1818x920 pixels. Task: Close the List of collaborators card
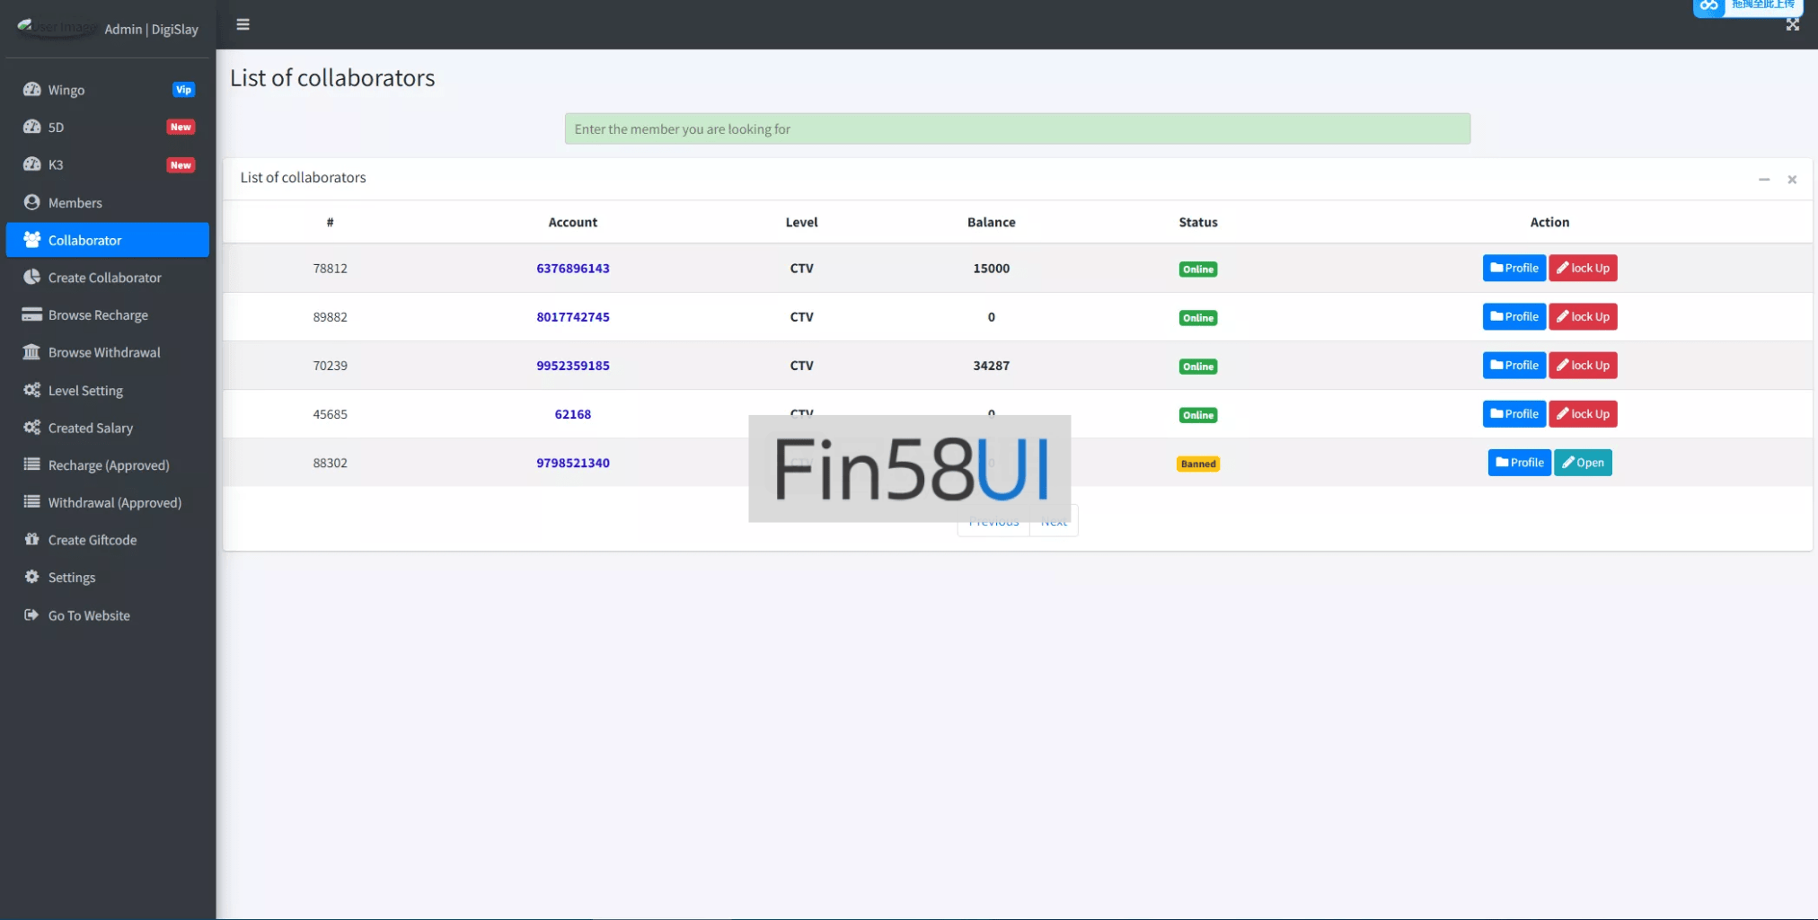click(x=1791, y=180)
